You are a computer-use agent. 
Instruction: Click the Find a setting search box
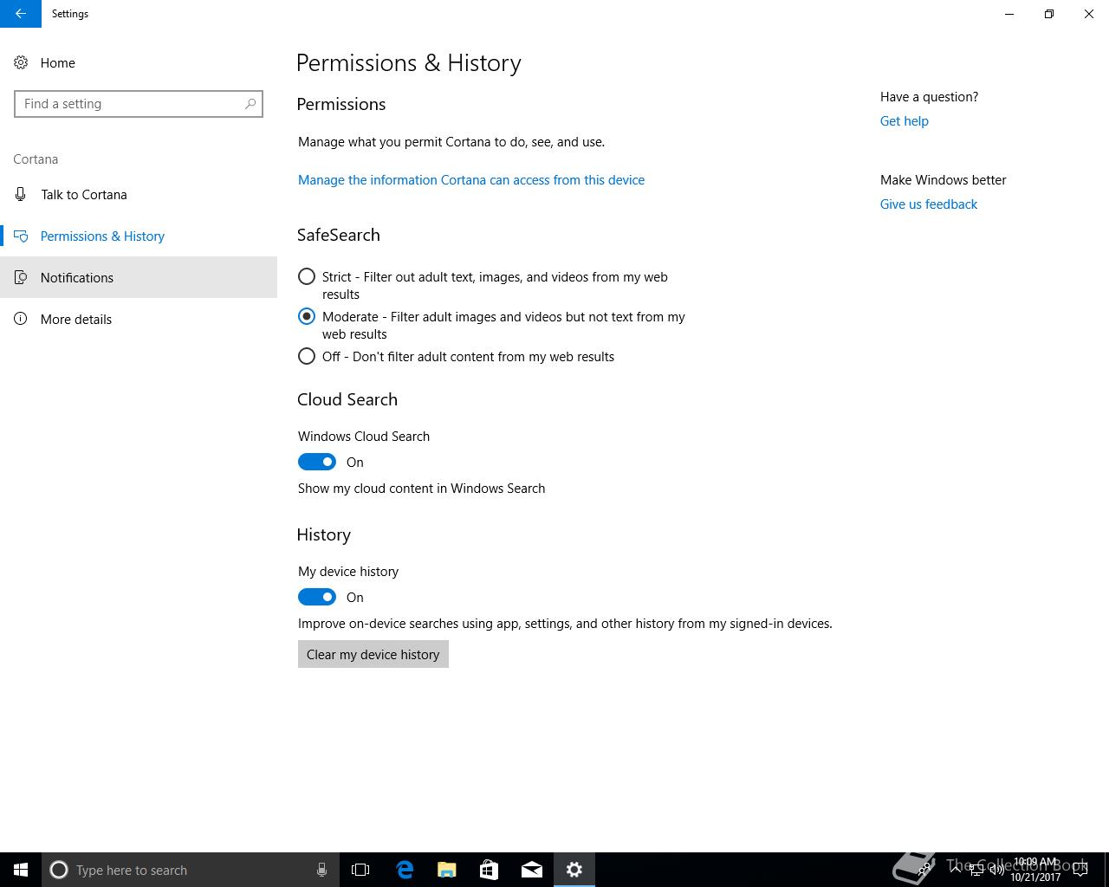tap(139, 104)
